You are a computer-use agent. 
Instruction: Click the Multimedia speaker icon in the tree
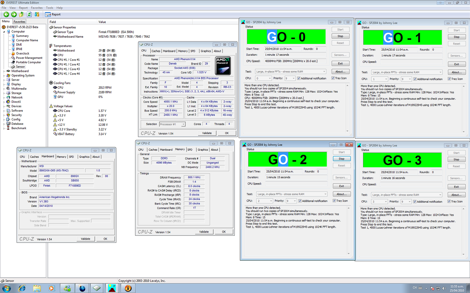click(8, 88)
